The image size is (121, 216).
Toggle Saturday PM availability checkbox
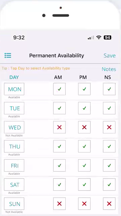(84, 185)
